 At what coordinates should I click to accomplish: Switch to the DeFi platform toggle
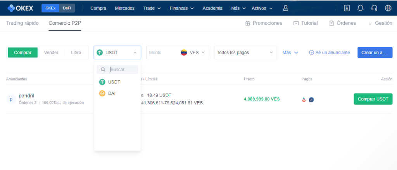(67, 8)
